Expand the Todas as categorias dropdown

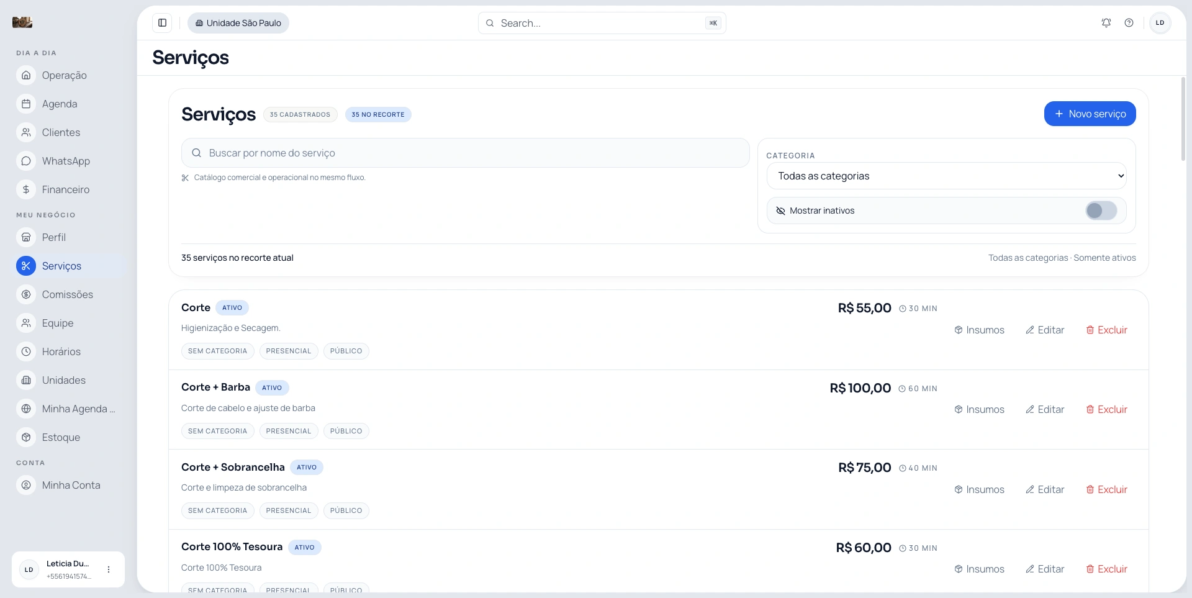[946, 176]
